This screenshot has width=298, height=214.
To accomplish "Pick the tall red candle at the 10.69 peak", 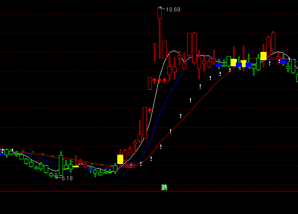I will [x=160, y=13].
